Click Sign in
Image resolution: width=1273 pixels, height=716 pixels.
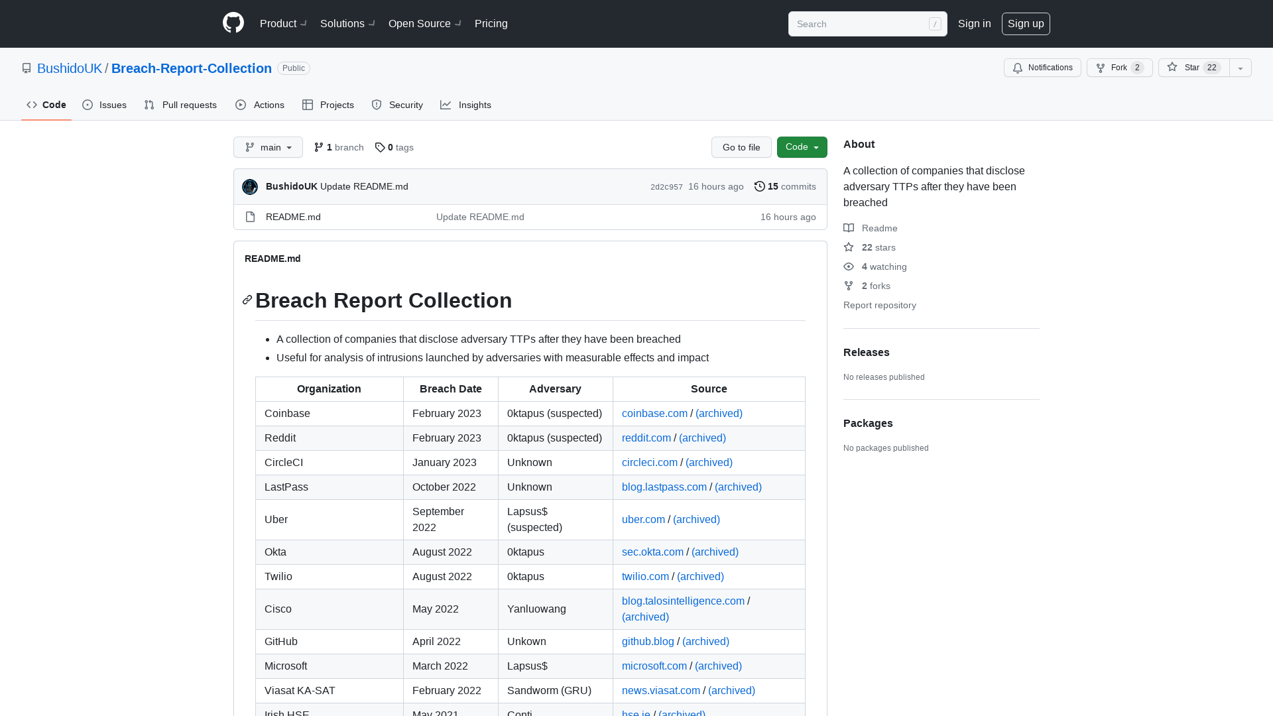pos(975,23)
